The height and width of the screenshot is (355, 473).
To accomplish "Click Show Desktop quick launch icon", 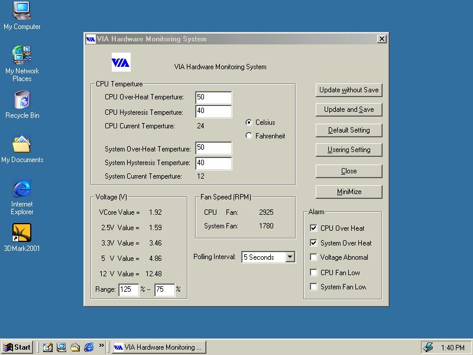I will pyautogui.click(x=61, y=347).
